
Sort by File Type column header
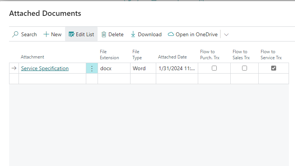pyautogui.click(x=137, y=55)
